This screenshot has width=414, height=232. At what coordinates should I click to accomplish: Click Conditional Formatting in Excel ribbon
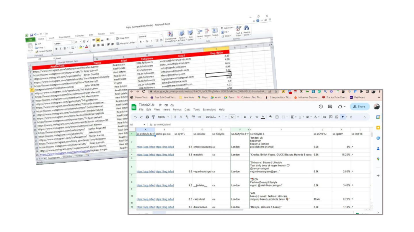pos(170,37)
